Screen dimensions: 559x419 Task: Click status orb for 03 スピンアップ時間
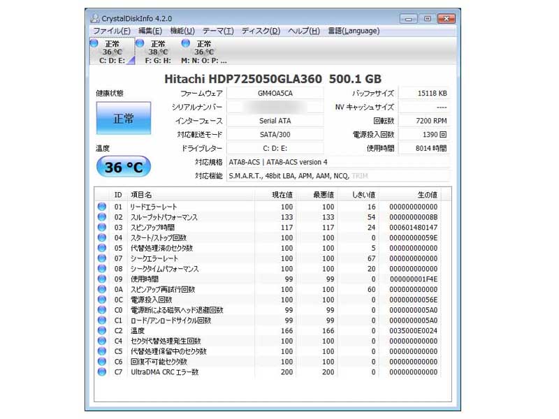[x=102, y=227]
